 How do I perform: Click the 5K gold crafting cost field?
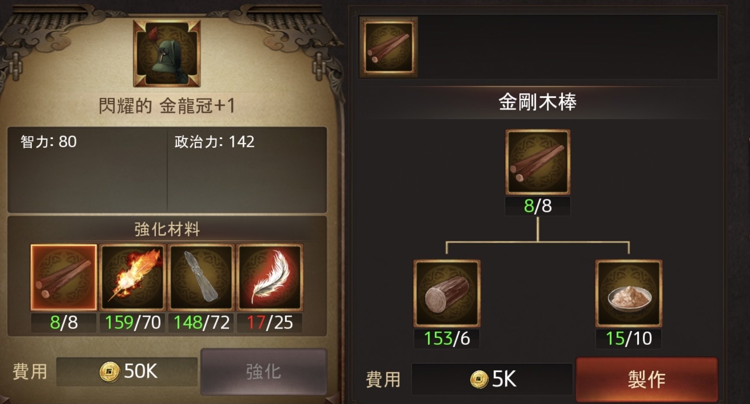coord(492,379)
